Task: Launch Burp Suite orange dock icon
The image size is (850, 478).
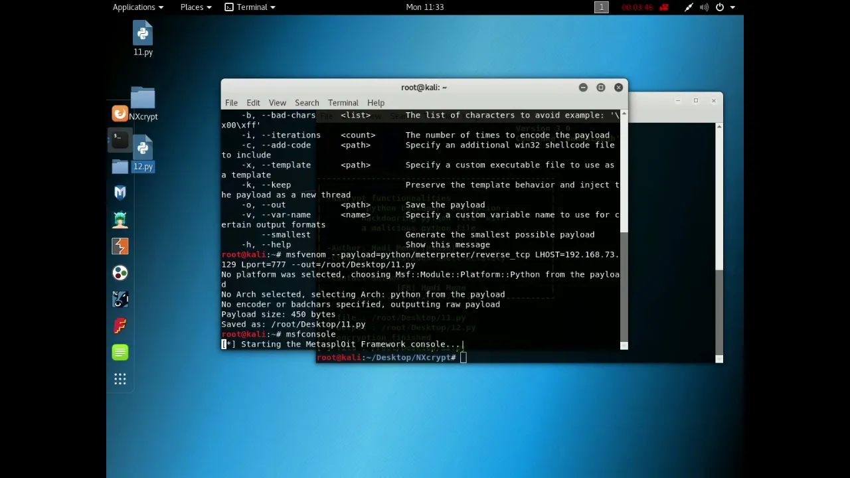Action: point(120,246)
